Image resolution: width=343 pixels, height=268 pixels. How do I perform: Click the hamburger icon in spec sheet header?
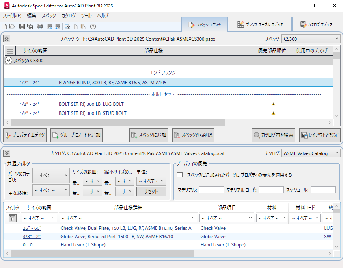10,51
